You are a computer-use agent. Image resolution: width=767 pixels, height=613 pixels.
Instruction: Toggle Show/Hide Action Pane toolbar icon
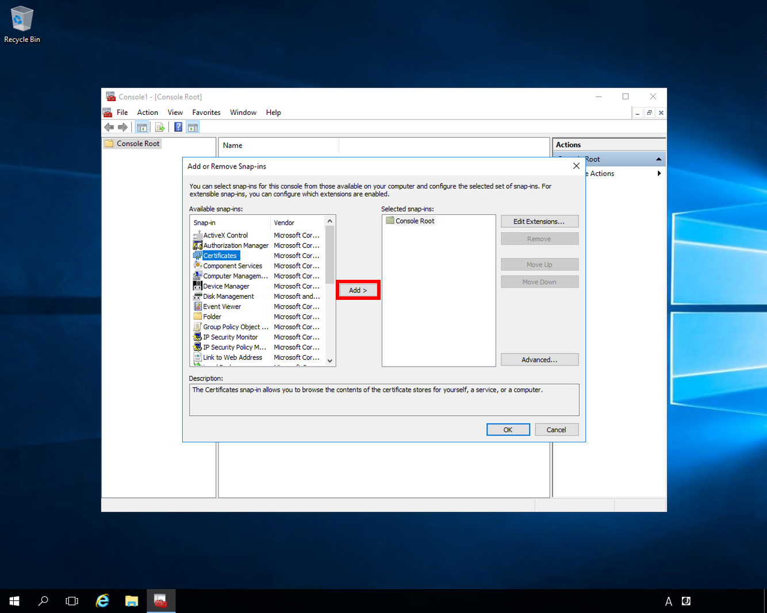point(193,128)
